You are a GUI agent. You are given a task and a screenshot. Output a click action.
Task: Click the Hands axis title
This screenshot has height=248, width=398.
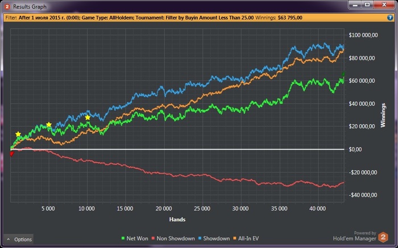pos(177,220)
